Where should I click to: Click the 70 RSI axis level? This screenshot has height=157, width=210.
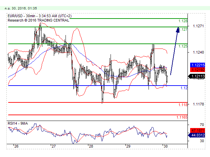coord(202,125)
